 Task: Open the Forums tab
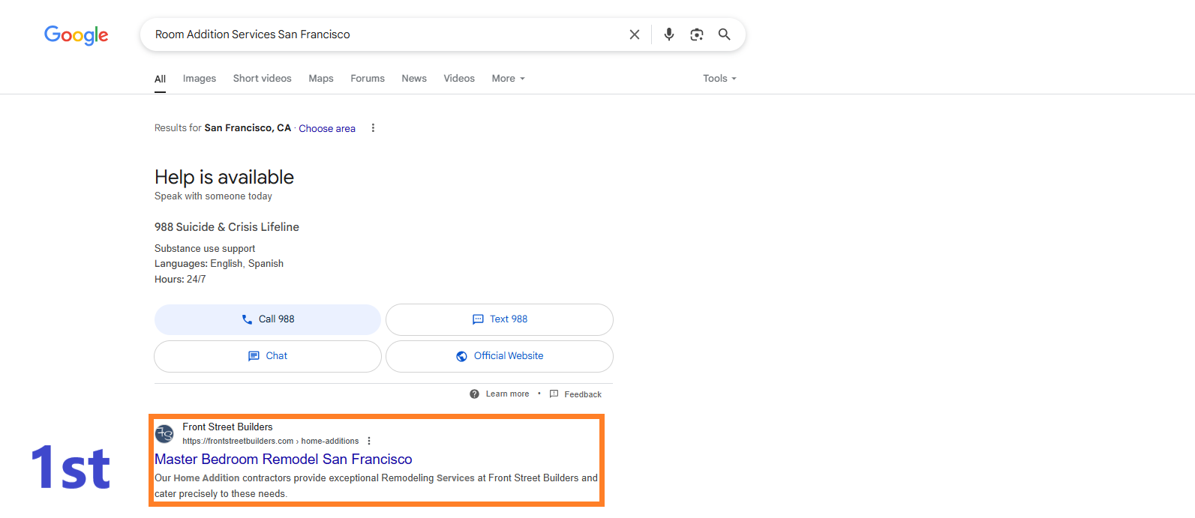point(368,79)
